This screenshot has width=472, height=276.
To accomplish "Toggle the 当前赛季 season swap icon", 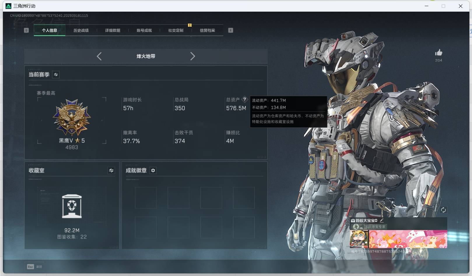I will pos(56,74).
